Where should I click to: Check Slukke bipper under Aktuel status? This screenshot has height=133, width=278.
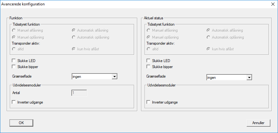pyautogui.click(x=148, y=66)
